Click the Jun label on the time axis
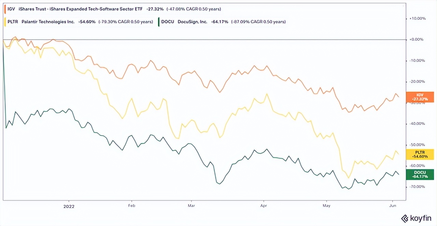This screenshot has width=437, height=226. tap(393, 206)
